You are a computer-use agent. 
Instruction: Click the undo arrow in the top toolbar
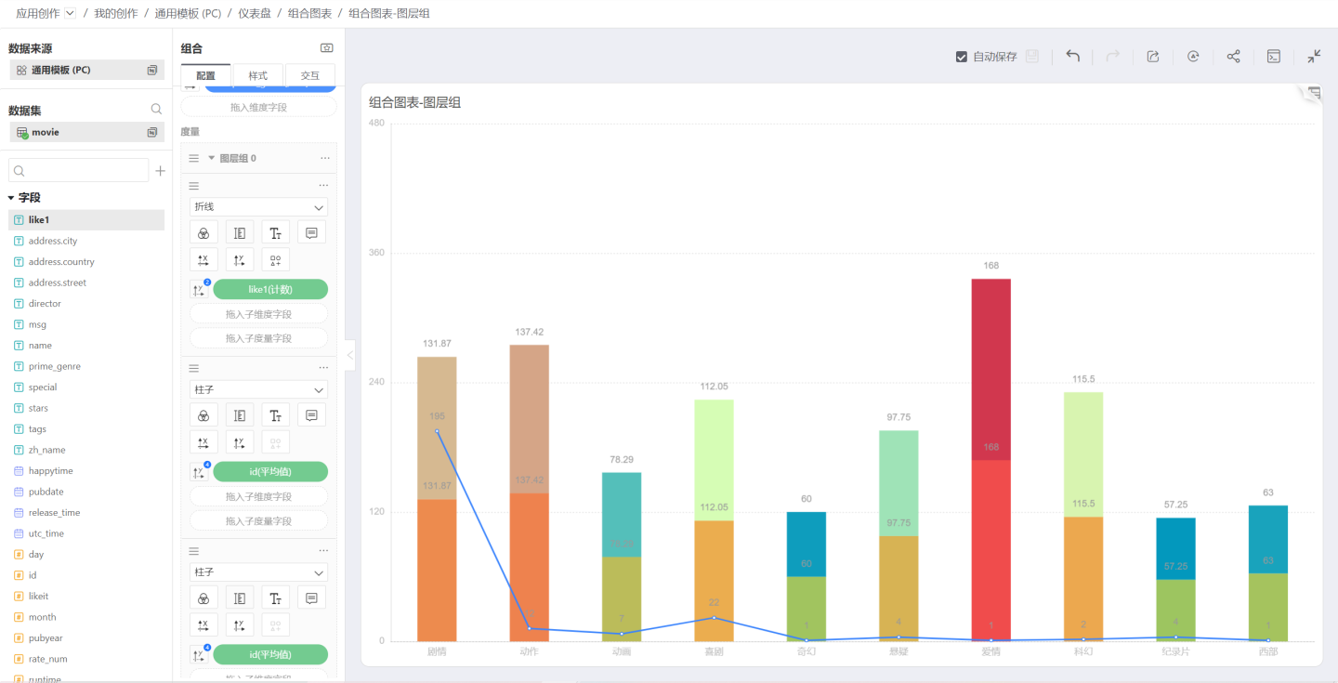1072,57
